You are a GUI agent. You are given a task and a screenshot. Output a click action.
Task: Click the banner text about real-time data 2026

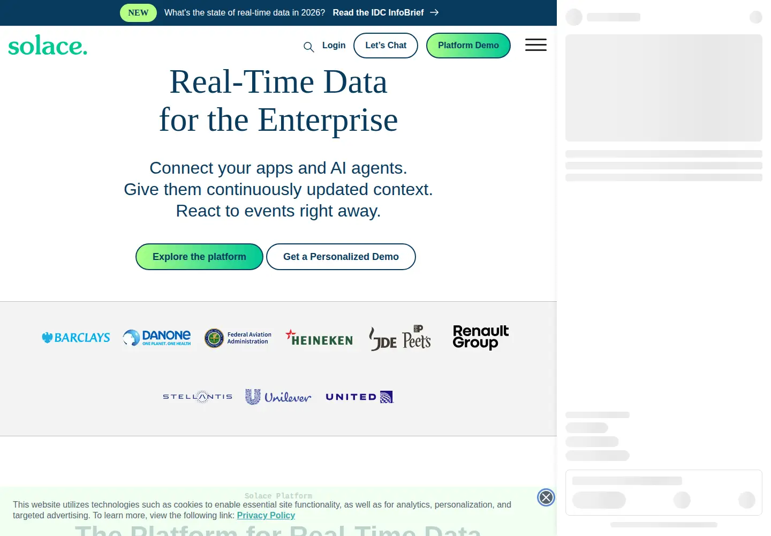245,13
